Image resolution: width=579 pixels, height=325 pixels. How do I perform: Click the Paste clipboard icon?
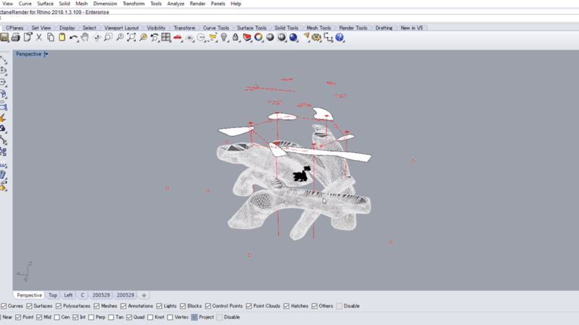62,38
